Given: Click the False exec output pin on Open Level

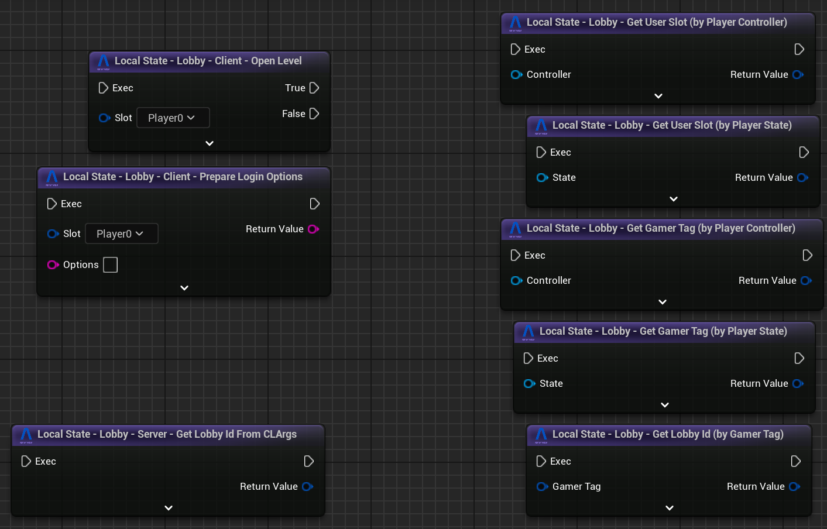Looking at the screenshot, I should point(314,114).
